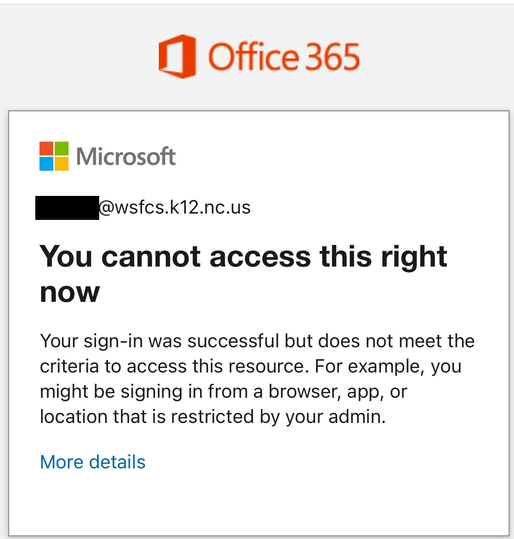Click "restricted by your admin" text
514x539 pixels.
pyautogui.click(x=278, y=417)
